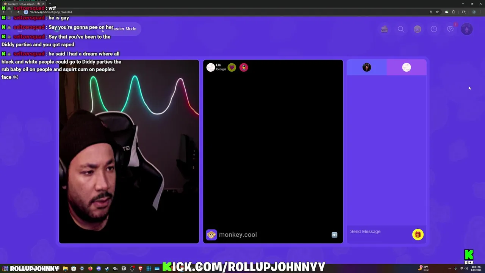Open the chat messages heart bubble icon

[x=450, y=29]
